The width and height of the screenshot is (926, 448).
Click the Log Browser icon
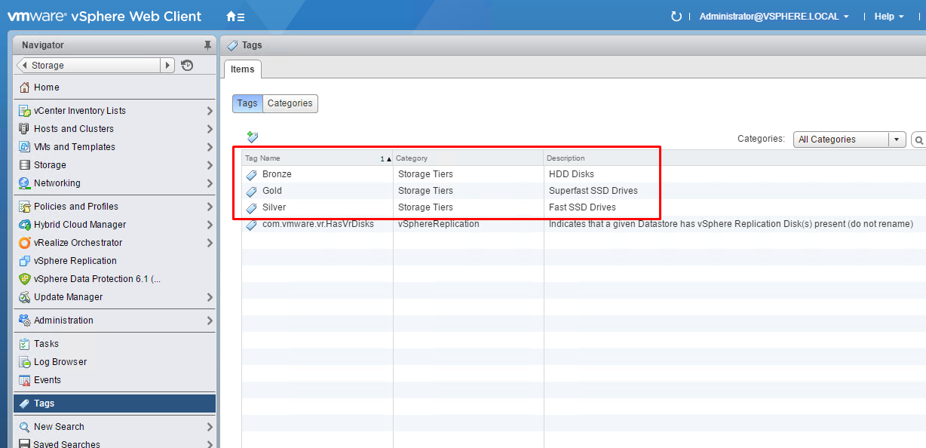point(25,362)
